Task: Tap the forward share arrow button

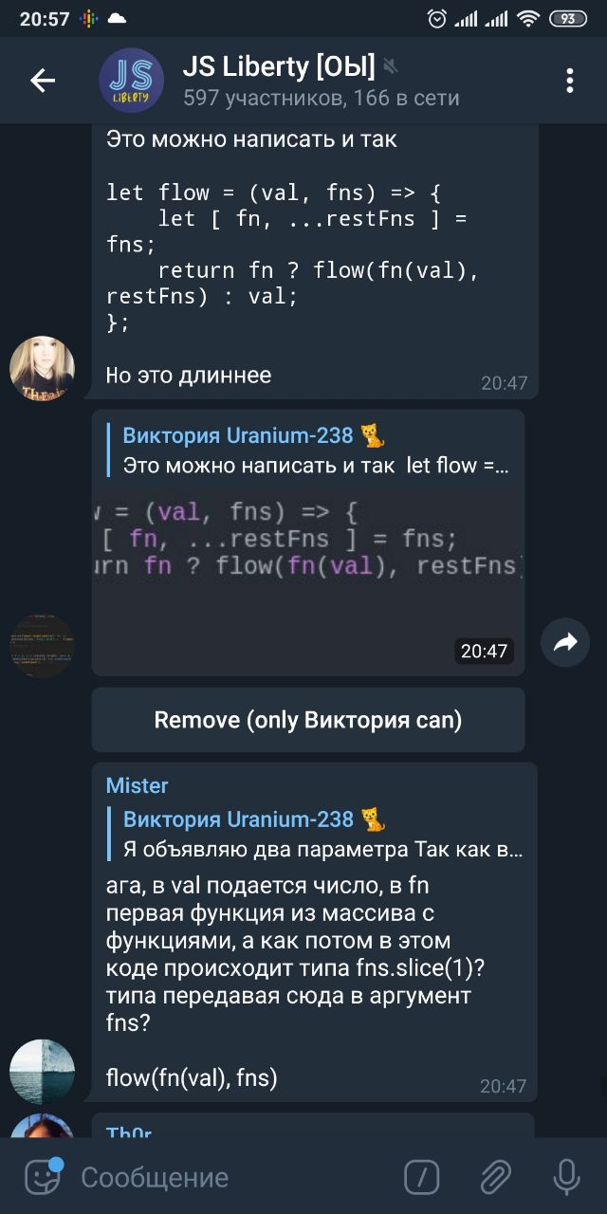Action: point(565,643)
